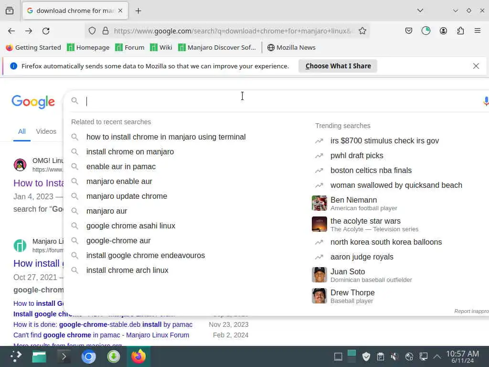
Task: Open Firefox account menu
Action: coord(443,31)
